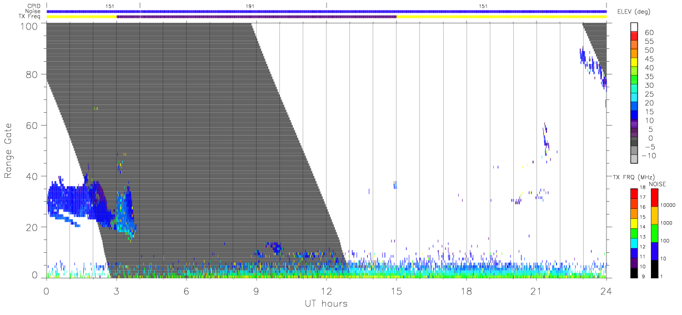Select the black swatch in the TX FRQ colorbar

[x=634, y=273]
